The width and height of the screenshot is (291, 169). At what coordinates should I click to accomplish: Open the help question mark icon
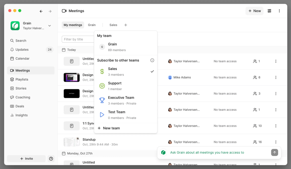click(x=51, y=158)
